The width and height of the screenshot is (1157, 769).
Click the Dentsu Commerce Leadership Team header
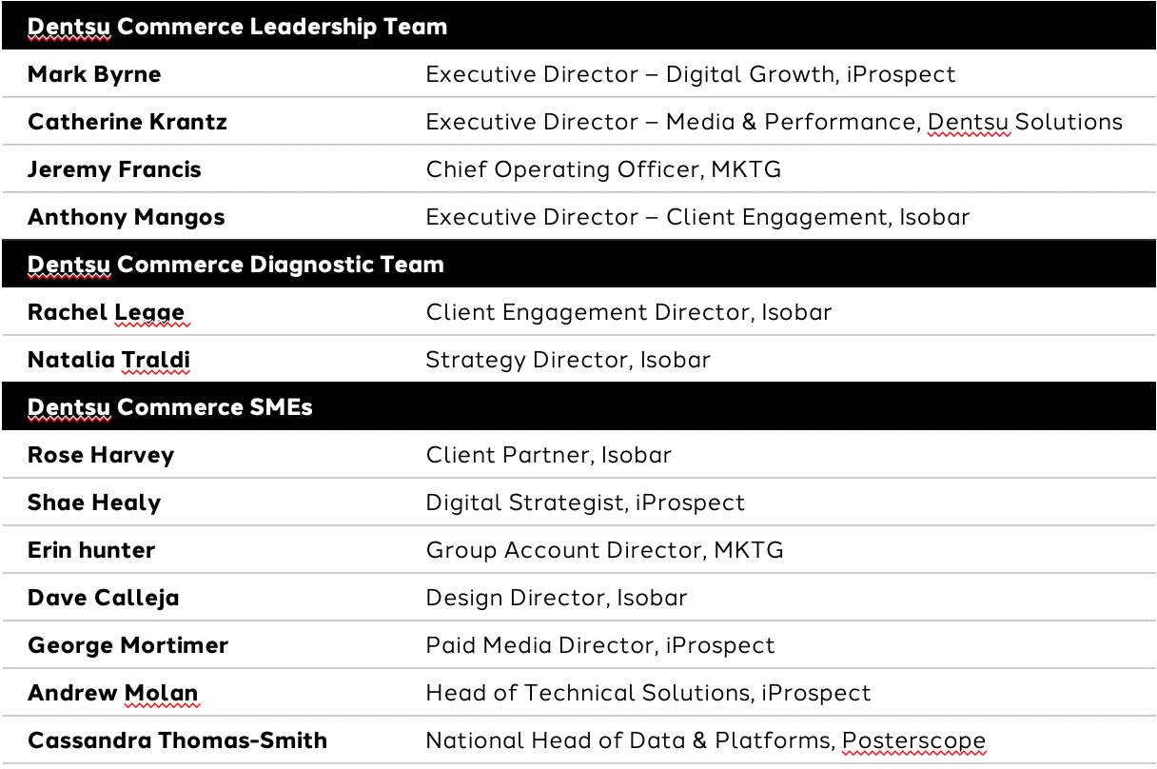[237, 26]
